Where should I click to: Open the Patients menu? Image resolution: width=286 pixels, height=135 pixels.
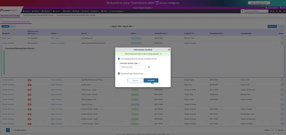[x=36, y=11]
